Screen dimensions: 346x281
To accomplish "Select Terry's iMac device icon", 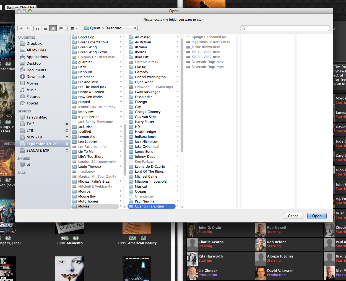I will click(22, 117).
